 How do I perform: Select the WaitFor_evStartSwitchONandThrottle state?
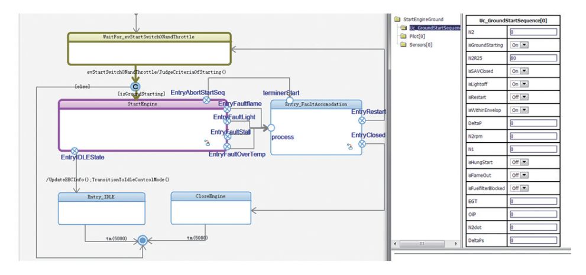(149, 48)
